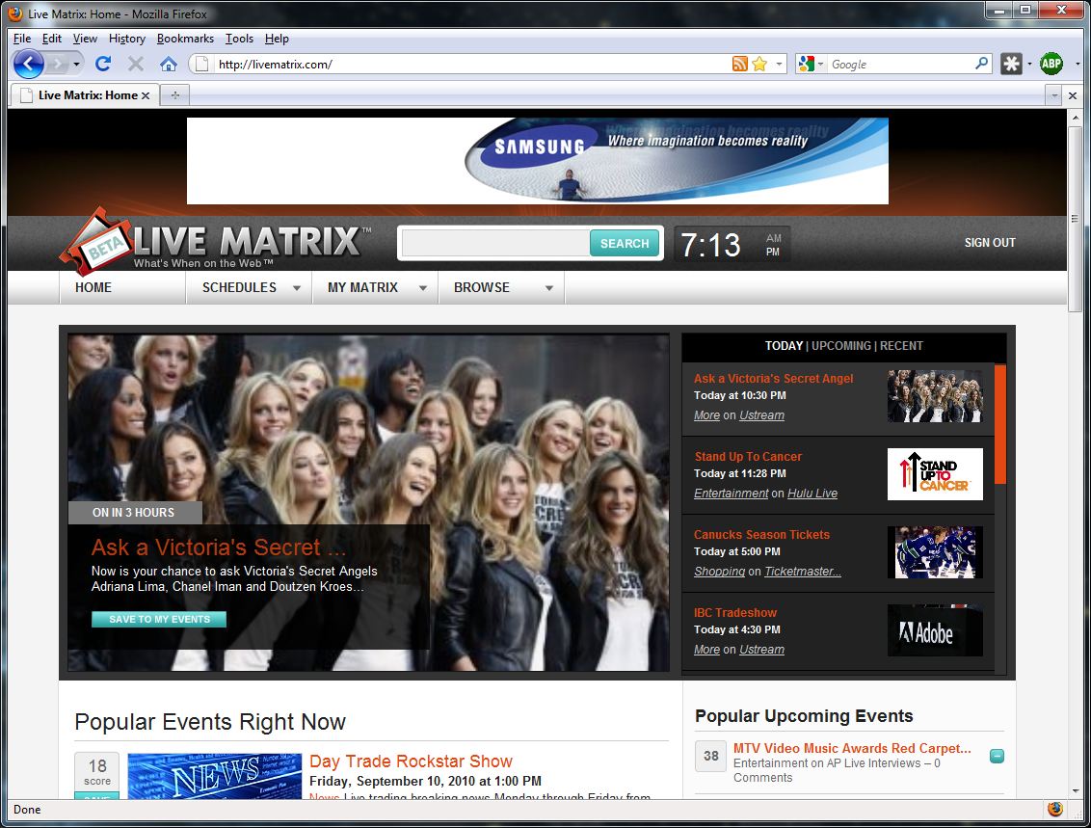Viewport: 1091px width, 828px height.
Task: Open Day Trade Rockstar Show link
Action: click(411, 761)
